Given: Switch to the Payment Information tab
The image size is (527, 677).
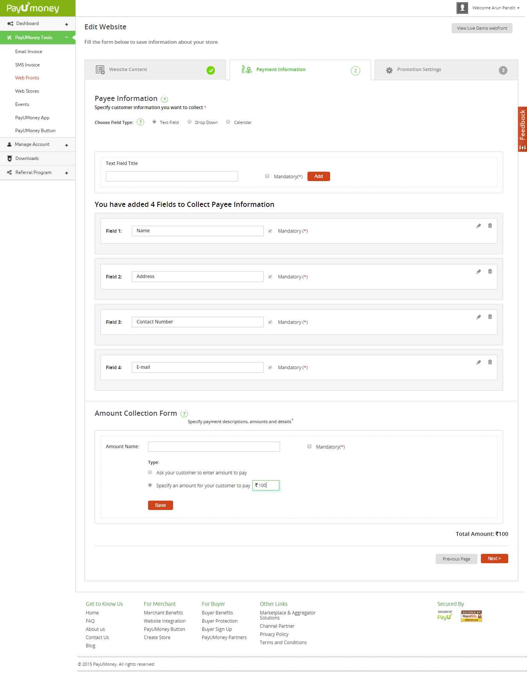Looking at the screenshot, I should click(x=300, y=70).
